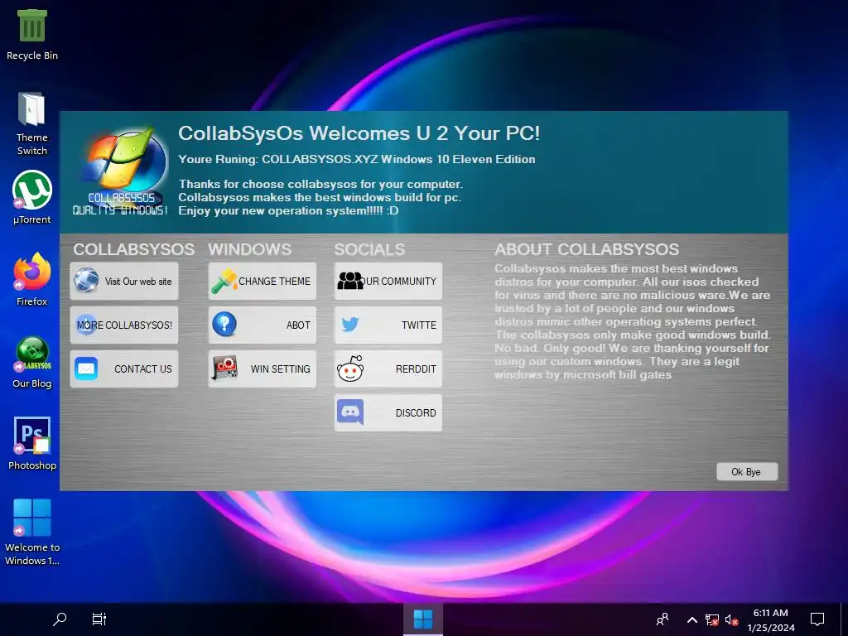Click the MORE COLLABSYSOS! button

(x=124, y=325)
